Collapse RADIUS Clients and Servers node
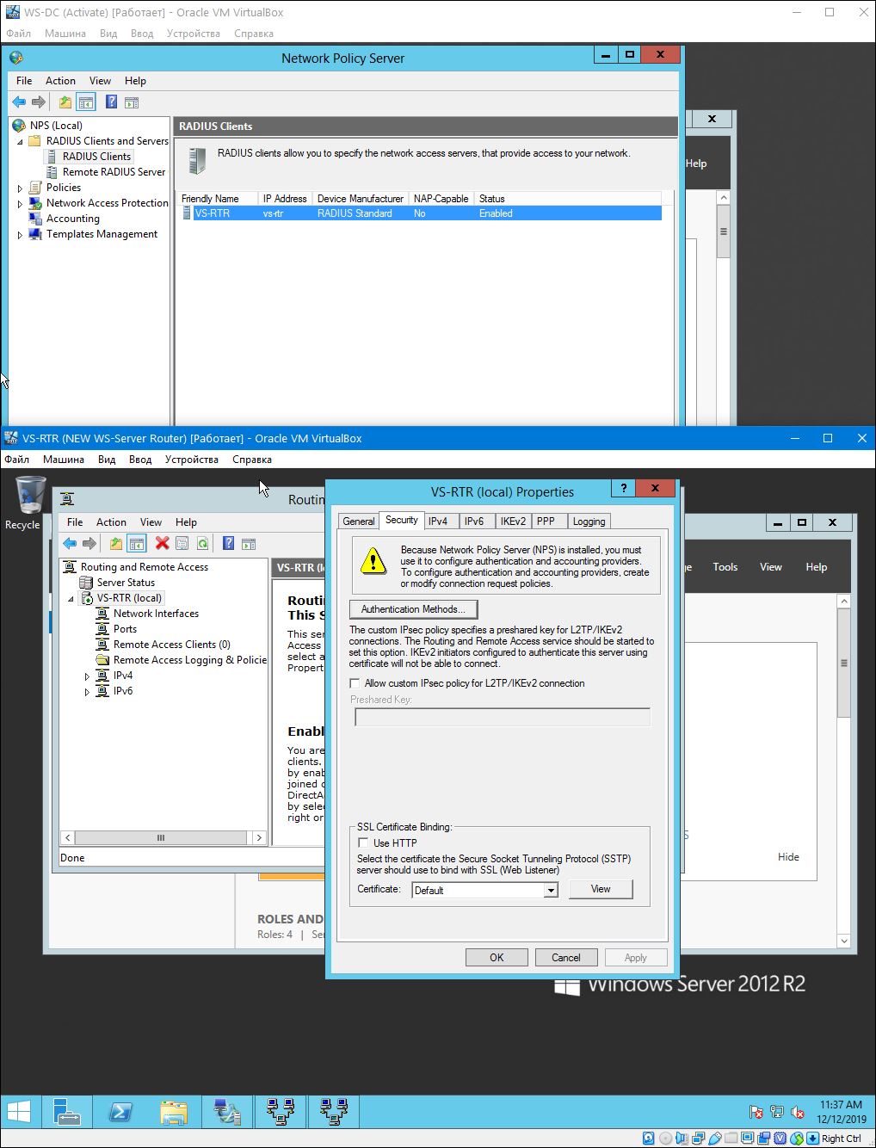 (21, 141)
